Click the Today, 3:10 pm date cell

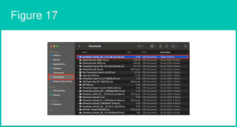(x=167, y=57)
